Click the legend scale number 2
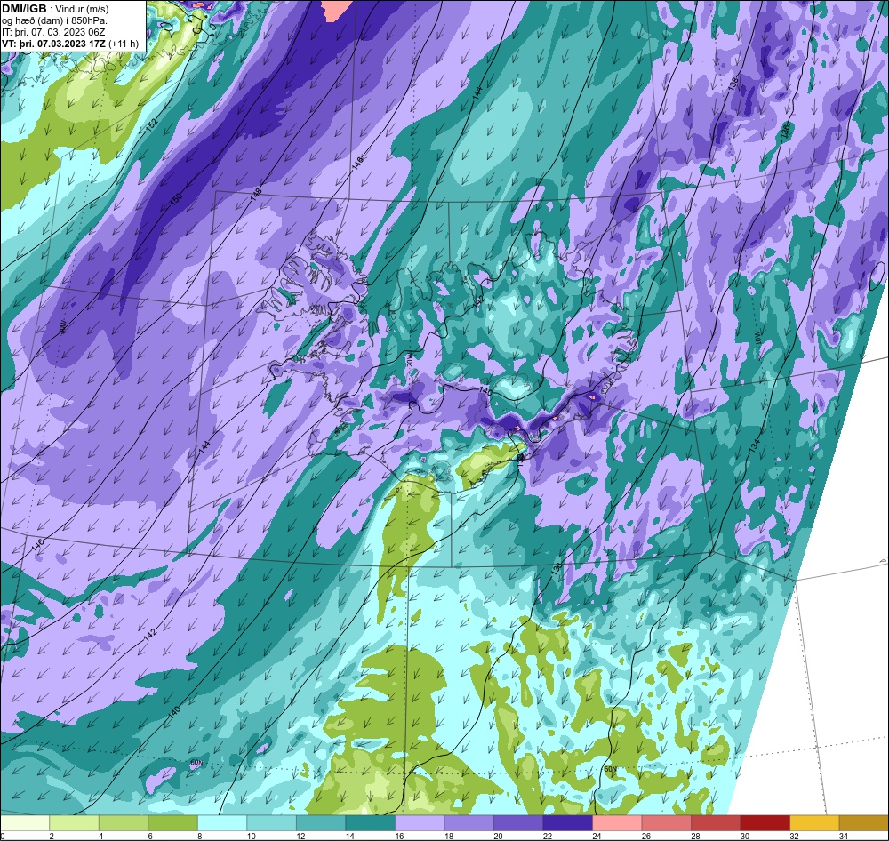The image size is (889, 841). pos(51,836)
